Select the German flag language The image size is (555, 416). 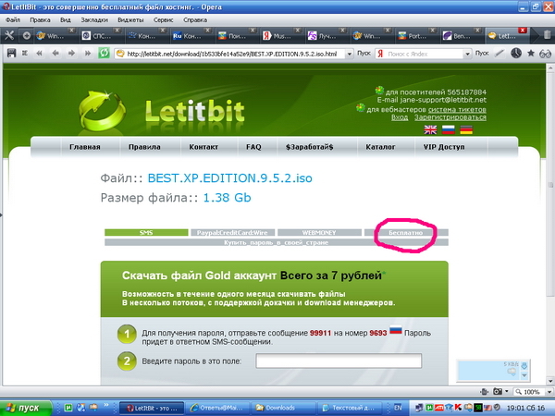[466, 129]
